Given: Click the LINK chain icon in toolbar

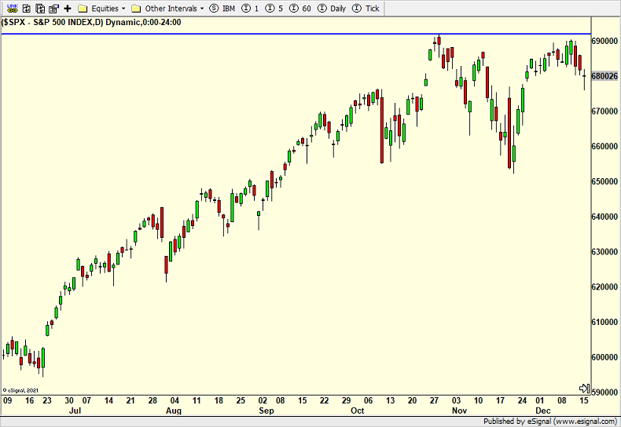Looking at the screenshot, I should pyautogui.click(x=11, y=9).
